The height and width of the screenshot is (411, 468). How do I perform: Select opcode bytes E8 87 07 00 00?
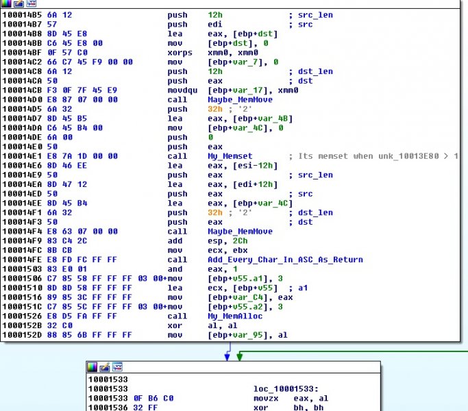[x=82, y=100]
